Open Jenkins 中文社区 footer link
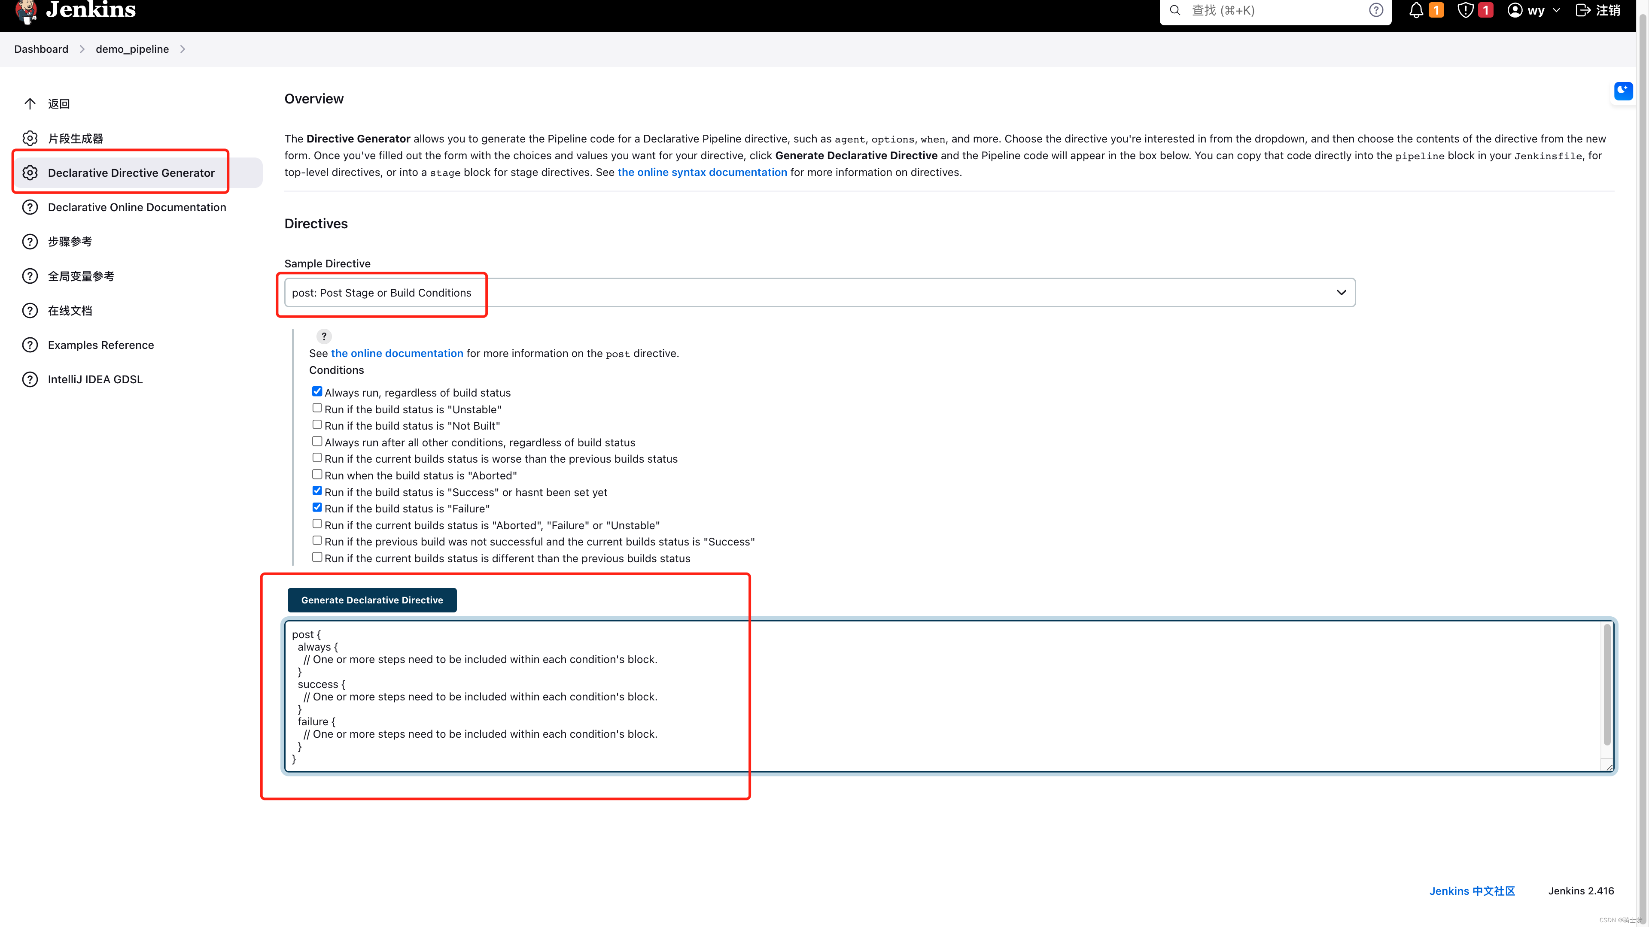Viewport: 1649px width, 927px height. pos(1472,891)
